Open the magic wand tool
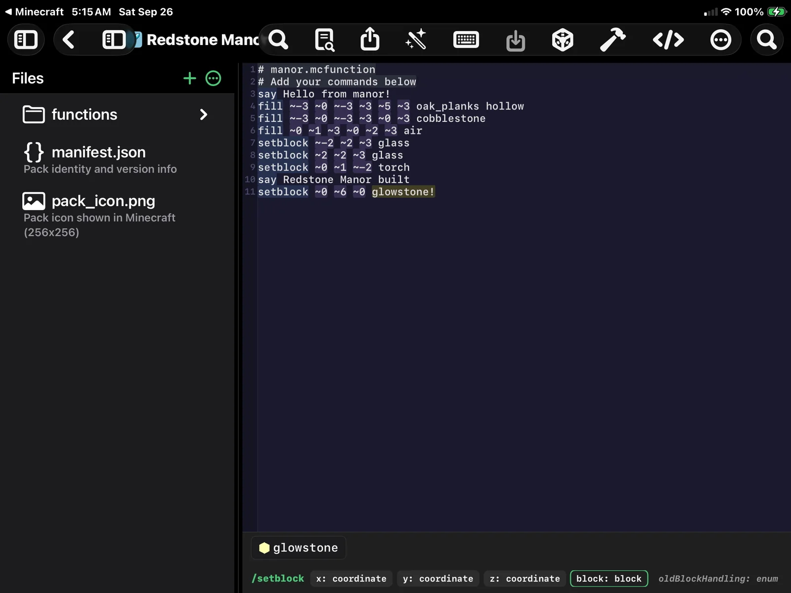The image size is (791, 593). click(x=416, y=40)
